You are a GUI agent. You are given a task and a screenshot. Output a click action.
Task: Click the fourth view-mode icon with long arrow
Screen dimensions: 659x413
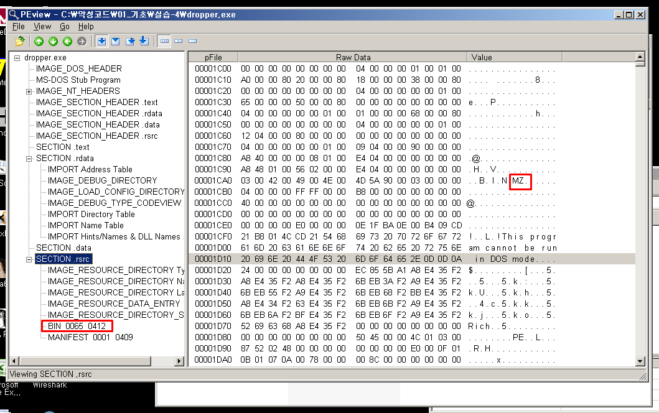pyautogui.click(x=144, y=41)
